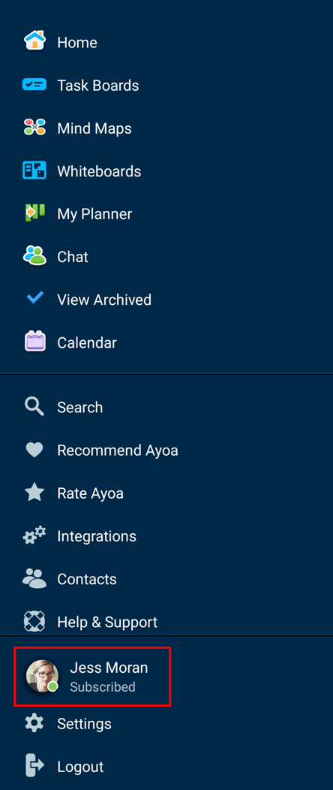Select the Jess Moran name label
The image size is (333, 790).
pyautogui.click(x=109, y=668)
